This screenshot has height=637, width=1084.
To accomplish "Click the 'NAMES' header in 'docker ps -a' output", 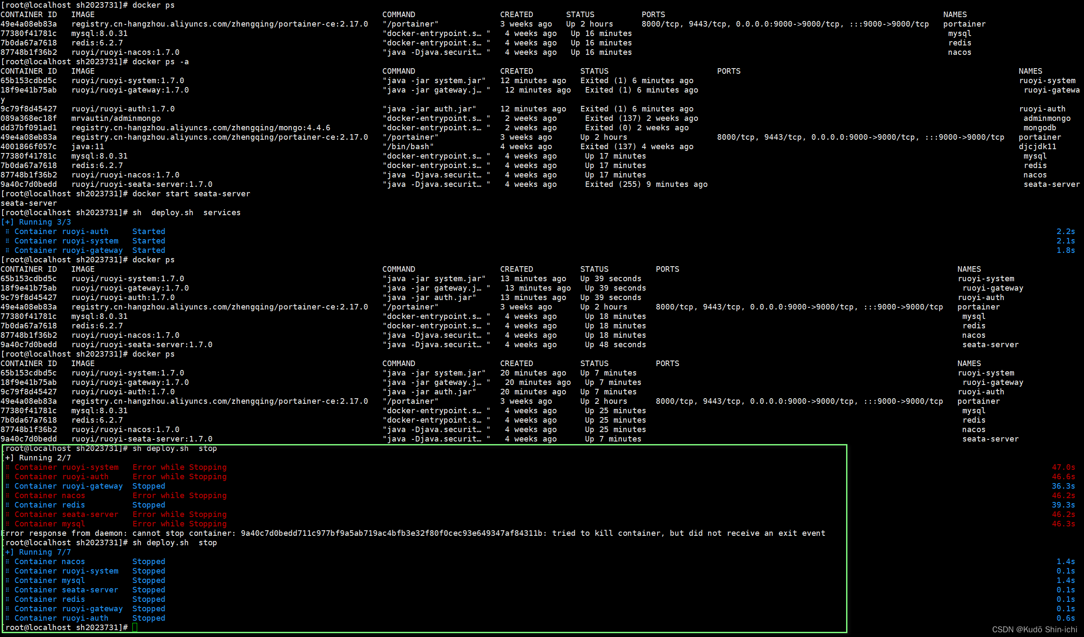I will point(1030,72).
